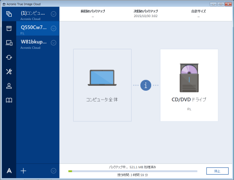Select the (1)コンピュ backup entry
Screen dimensions: 234x180
point(38,14)
